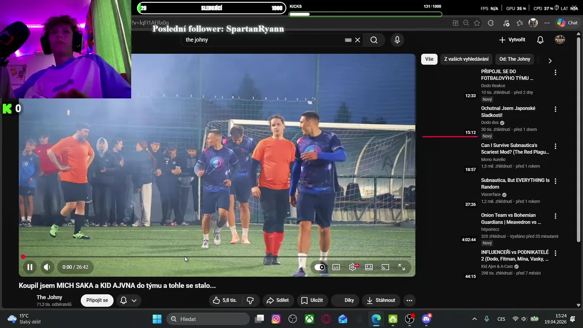Start voice search with the microphone
583x328 pixels.
pos(397,40)
